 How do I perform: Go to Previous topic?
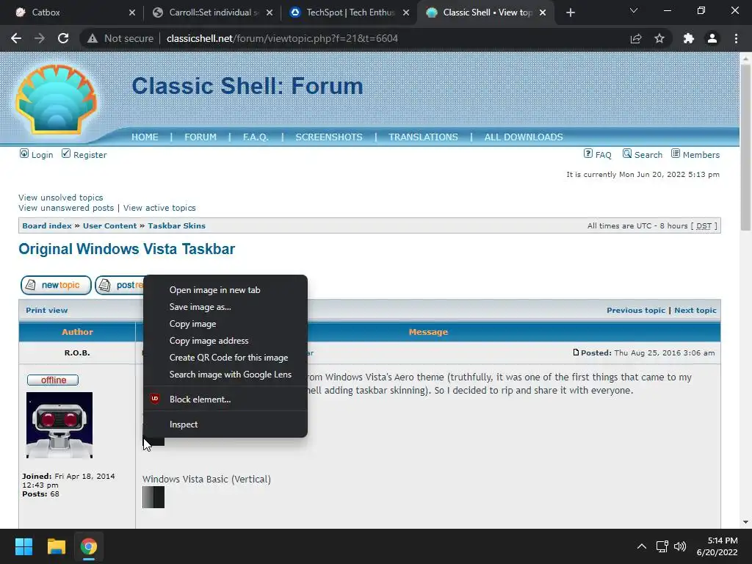tap(636, 311)
